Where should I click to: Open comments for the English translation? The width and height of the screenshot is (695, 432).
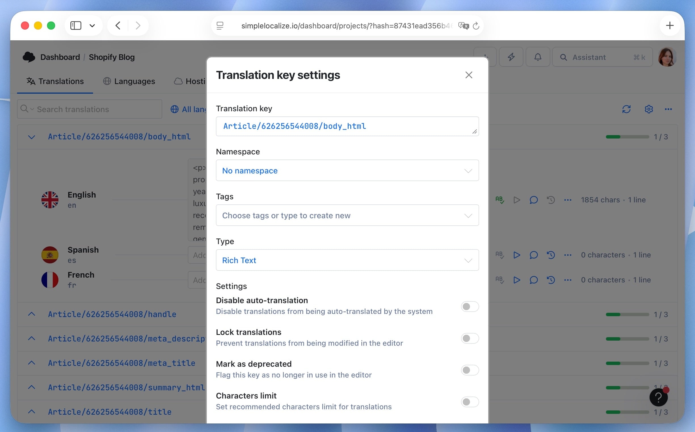[534, 200]
